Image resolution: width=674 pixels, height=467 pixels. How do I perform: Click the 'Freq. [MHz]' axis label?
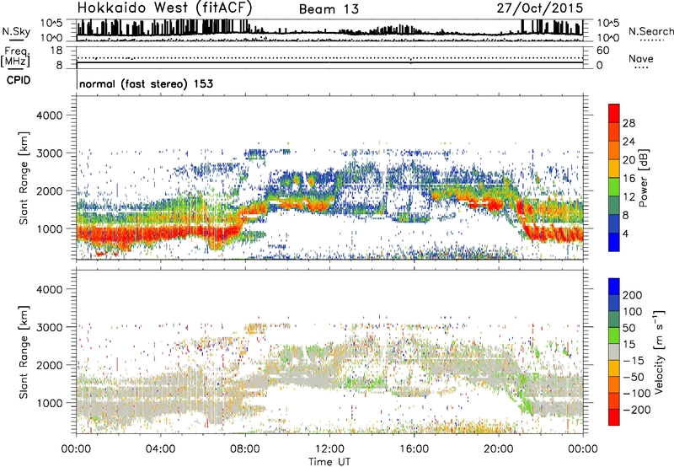click(x=15, y=57)
